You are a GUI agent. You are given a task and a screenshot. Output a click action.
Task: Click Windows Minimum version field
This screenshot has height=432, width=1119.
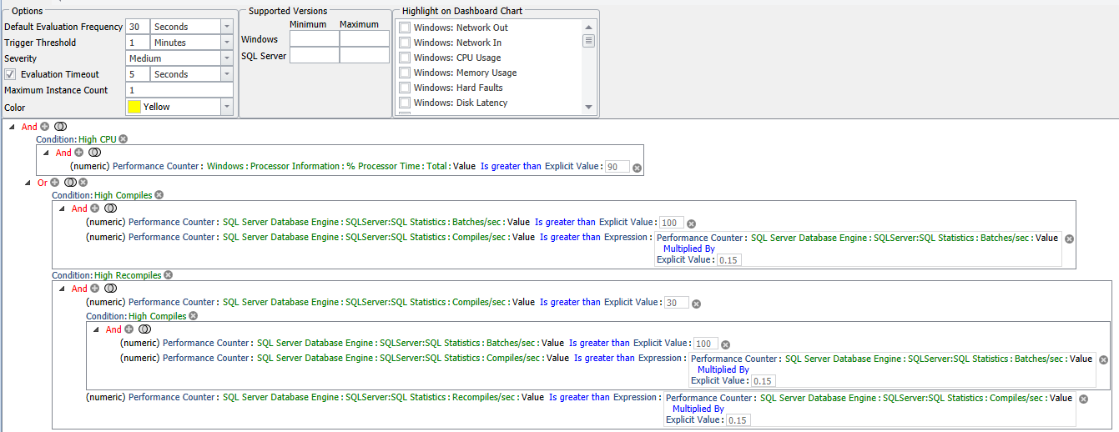tap(315, 38)
